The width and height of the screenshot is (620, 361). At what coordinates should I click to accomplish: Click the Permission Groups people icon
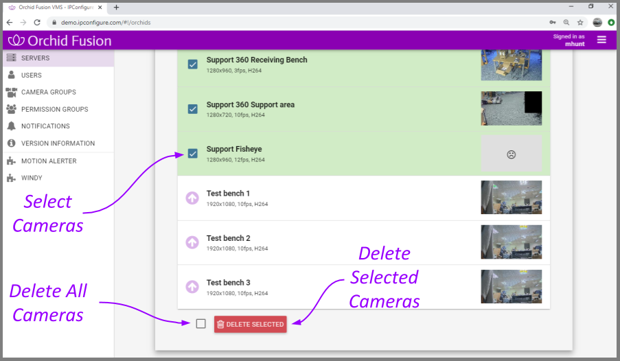click(x=12, y=109)
